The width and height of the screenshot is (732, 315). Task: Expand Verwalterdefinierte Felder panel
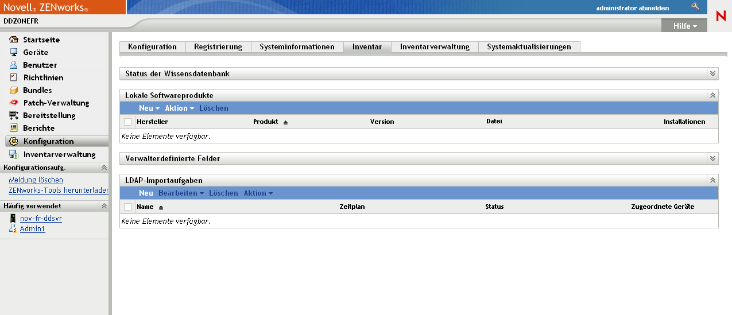click(x=712, y=158)
